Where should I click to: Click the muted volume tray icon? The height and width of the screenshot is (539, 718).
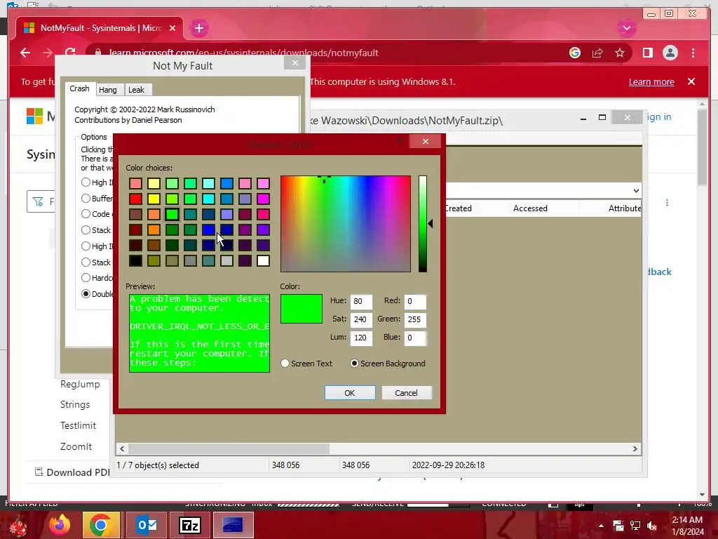[x=652, y=526]
